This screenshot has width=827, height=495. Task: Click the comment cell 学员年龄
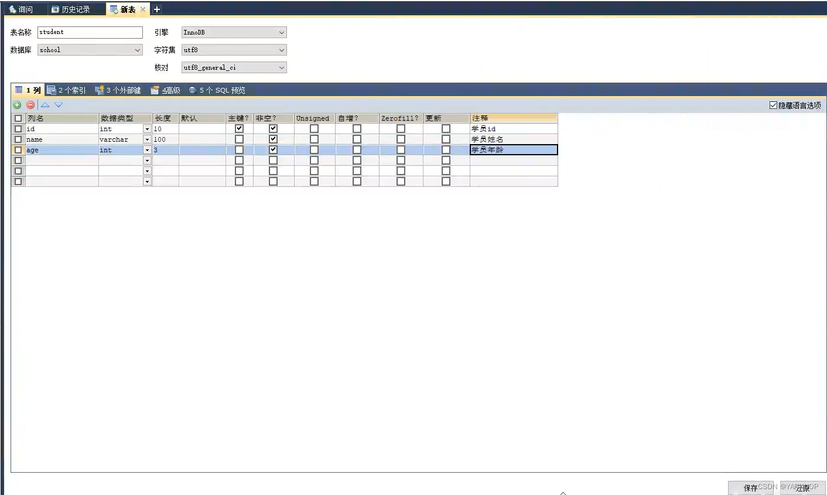pyautogui.click(x=514, y=150)
